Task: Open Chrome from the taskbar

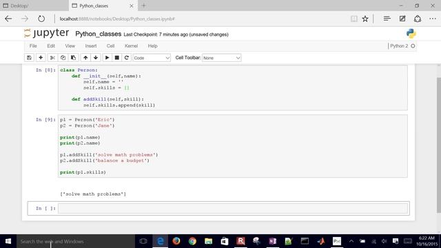Action: click(192, 241)
